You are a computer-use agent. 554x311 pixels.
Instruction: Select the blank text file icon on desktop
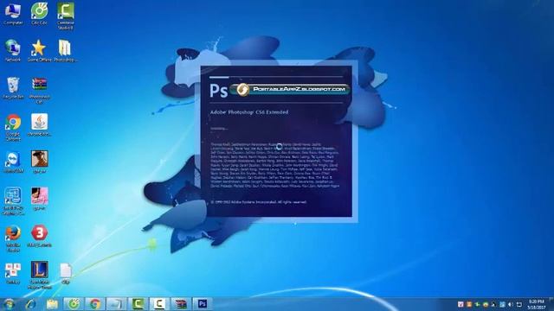coord(66,274)
